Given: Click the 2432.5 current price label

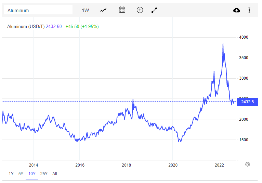Looking at the screenshot, I should (x=247, y=102).
